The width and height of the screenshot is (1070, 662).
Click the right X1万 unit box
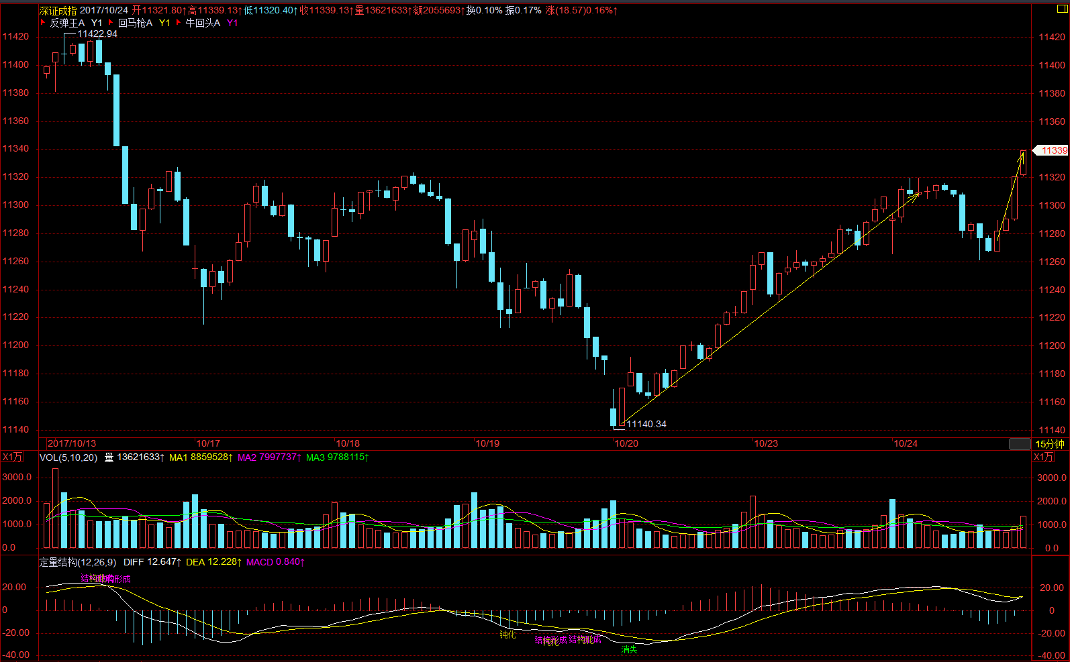1043,457
